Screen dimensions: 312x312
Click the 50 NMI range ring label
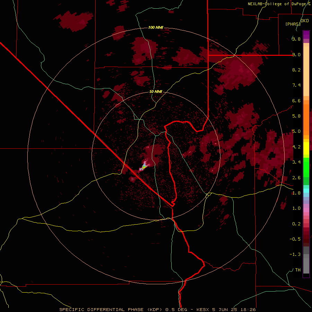point(156,92)
